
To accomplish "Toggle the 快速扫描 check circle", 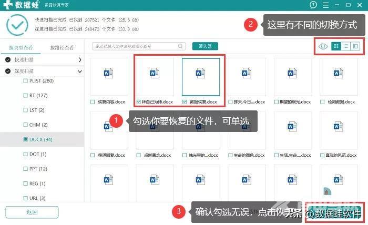I will point(8,59).
